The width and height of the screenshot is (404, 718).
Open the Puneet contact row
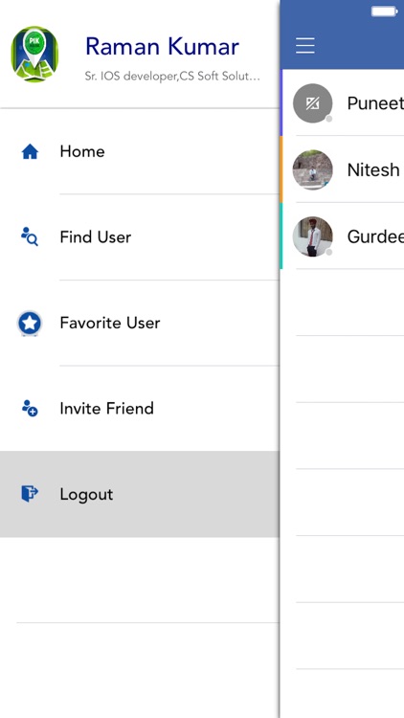pos(342,103)
